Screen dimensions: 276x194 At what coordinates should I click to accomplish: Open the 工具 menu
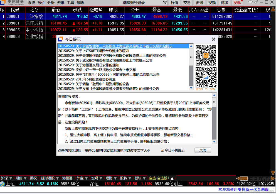click(70, 3)
